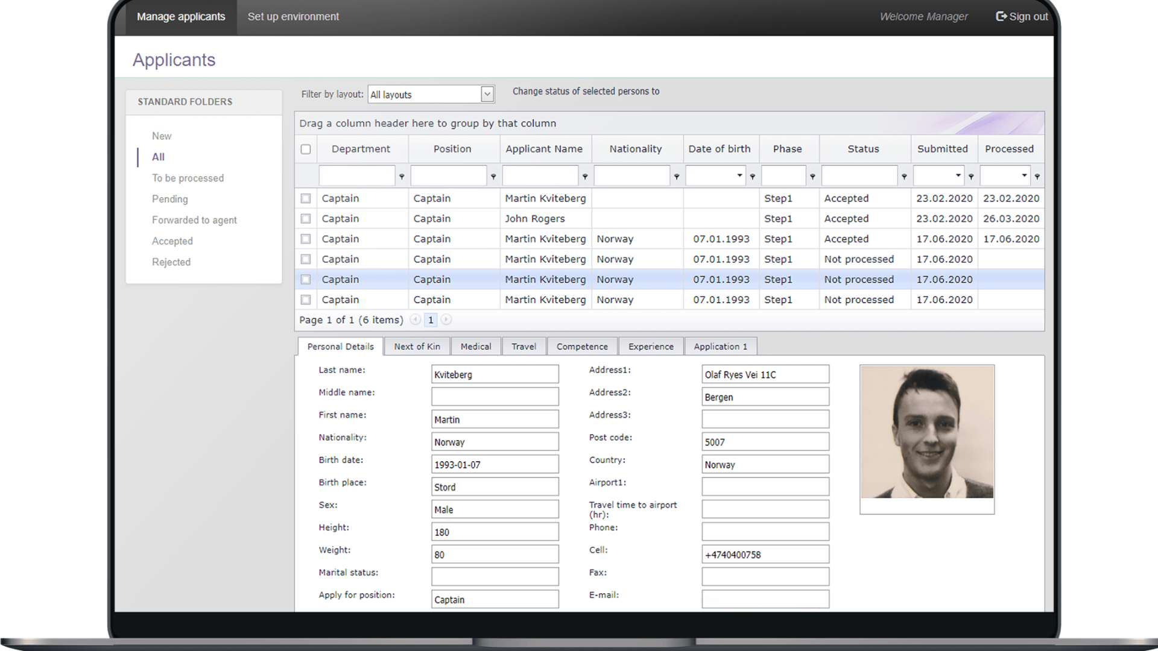1158x651 pixels.
Task: Click the John Rogers name cell
Action: click(x=546, y=219)
